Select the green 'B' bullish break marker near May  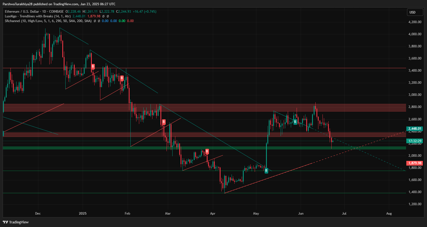[266, 171]
